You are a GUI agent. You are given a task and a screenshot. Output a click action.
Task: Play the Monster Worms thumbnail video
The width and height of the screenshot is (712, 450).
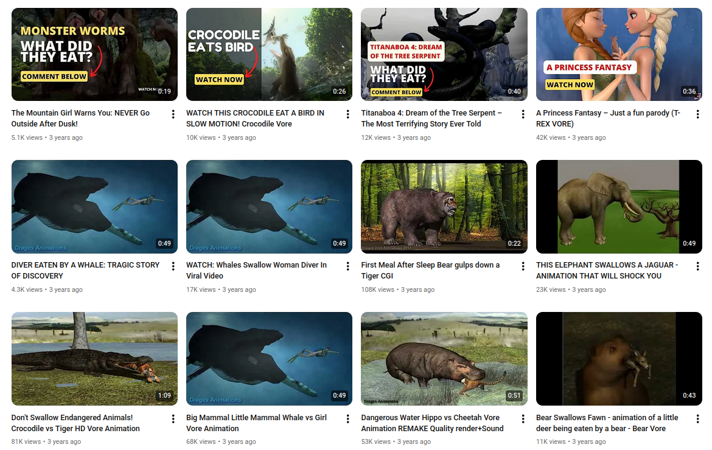94,54
